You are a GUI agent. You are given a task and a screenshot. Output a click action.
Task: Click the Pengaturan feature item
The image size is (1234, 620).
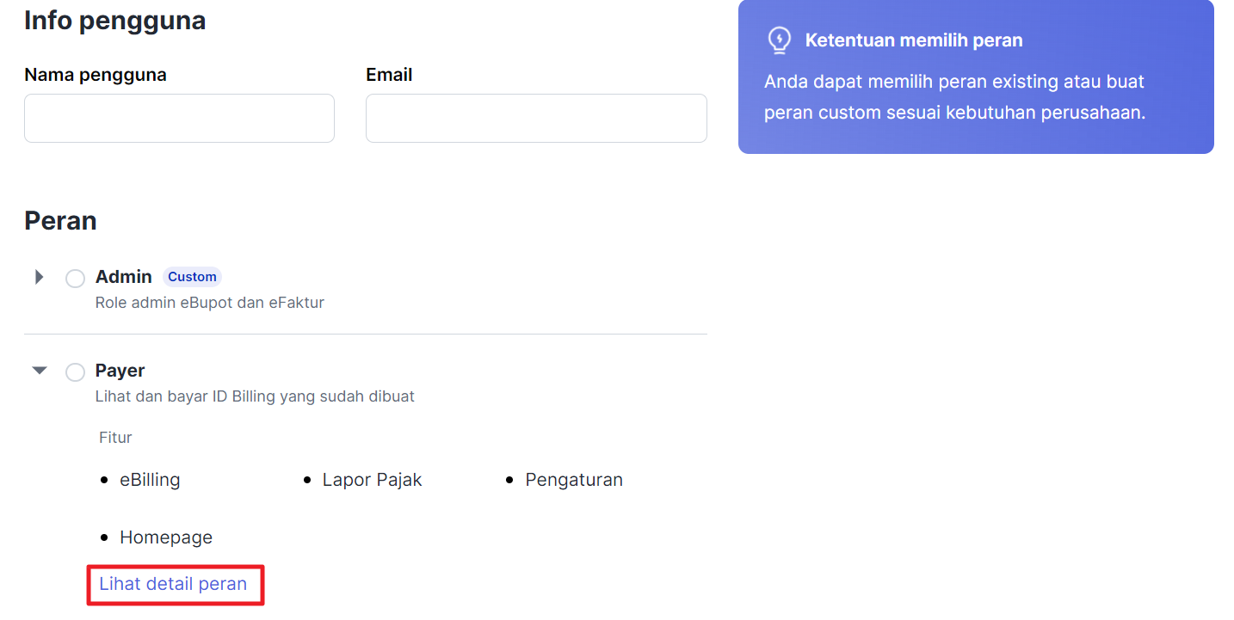tap(574, 480)
